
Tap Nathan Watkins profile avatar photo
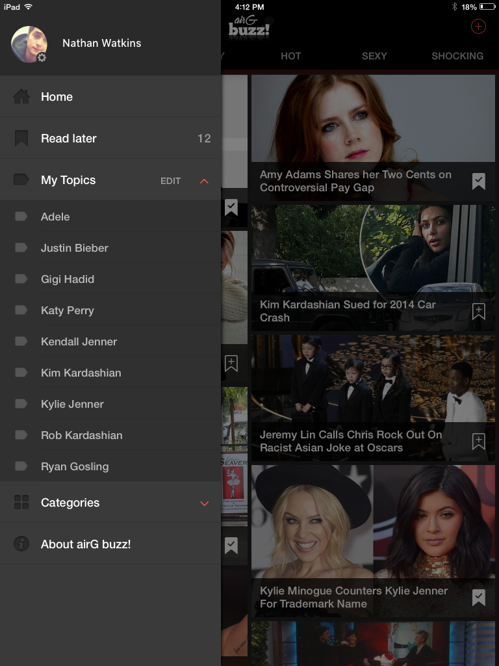coord(29,44)
